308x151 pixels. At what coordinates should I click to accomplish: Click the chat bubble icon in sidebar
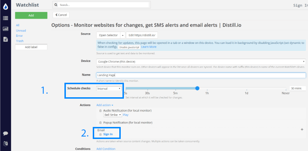coord(5,133)
